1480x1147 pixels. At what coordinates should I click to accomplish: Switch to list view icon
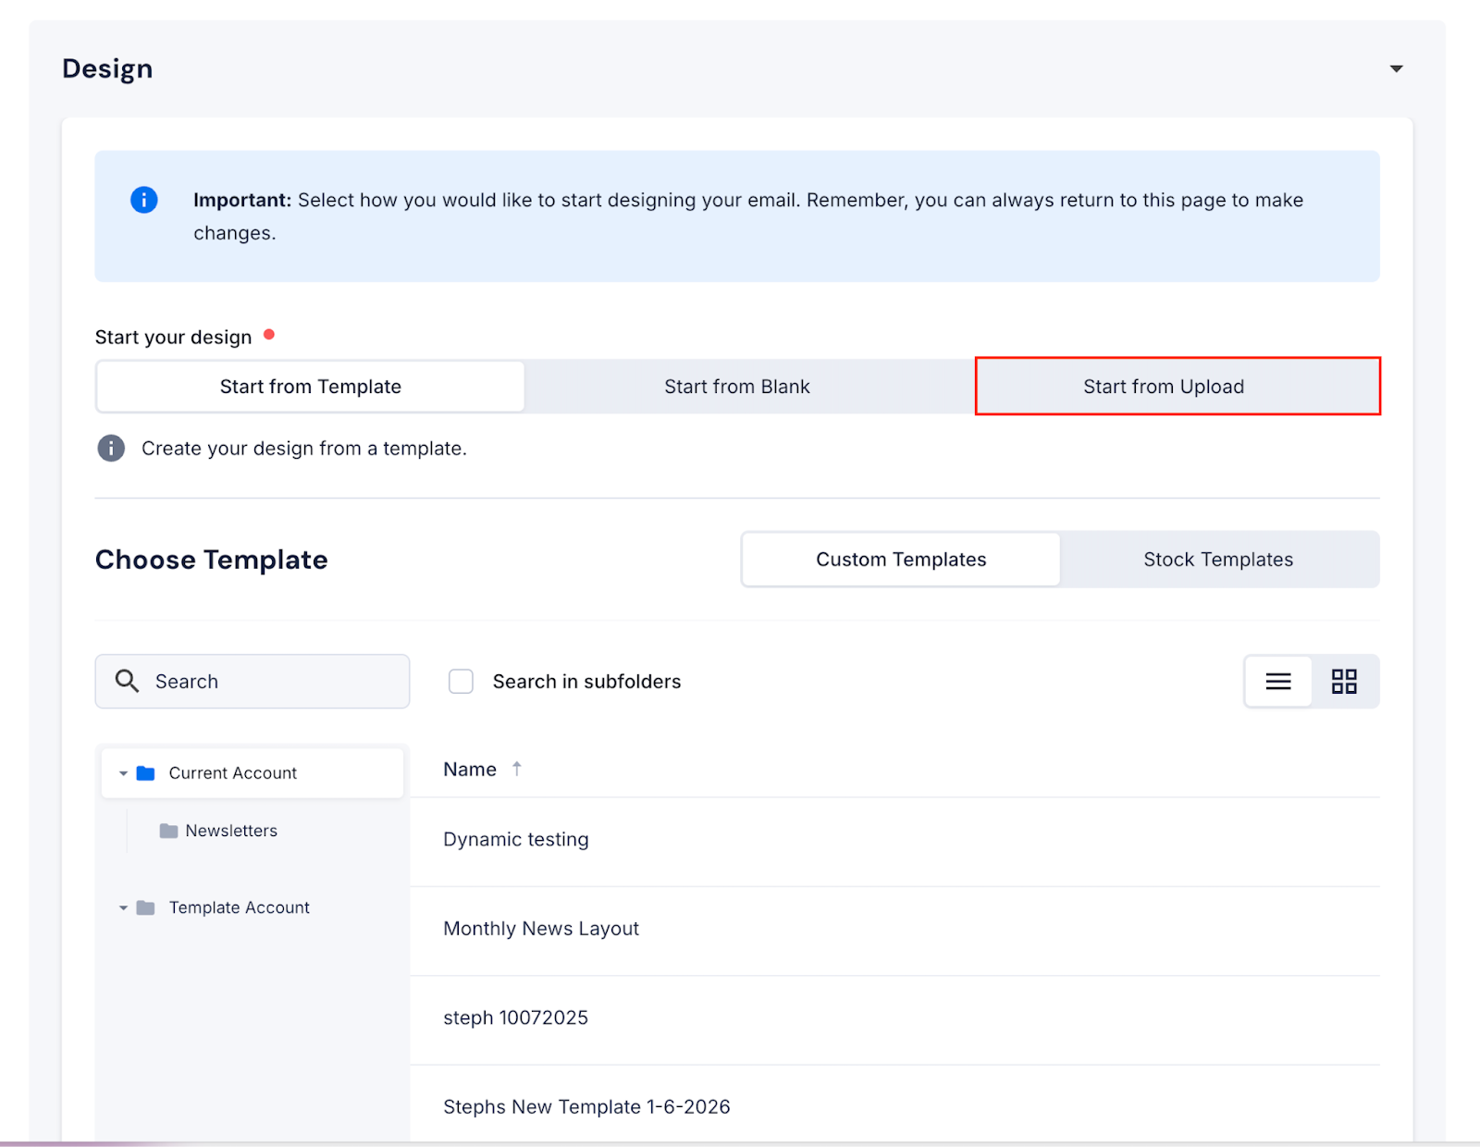coord(1277,682)
